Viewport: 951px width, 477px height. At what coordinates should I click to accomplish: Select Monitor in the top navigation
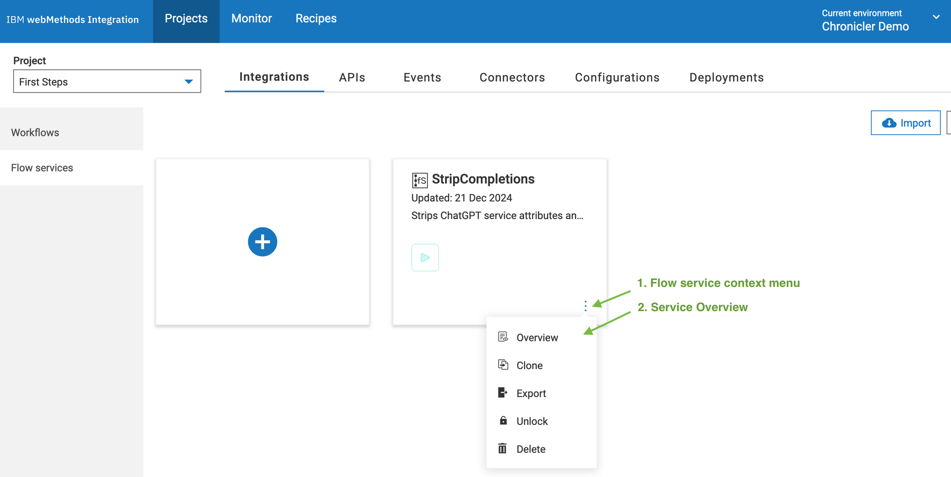pyautogui.click(x=252, y=19)
